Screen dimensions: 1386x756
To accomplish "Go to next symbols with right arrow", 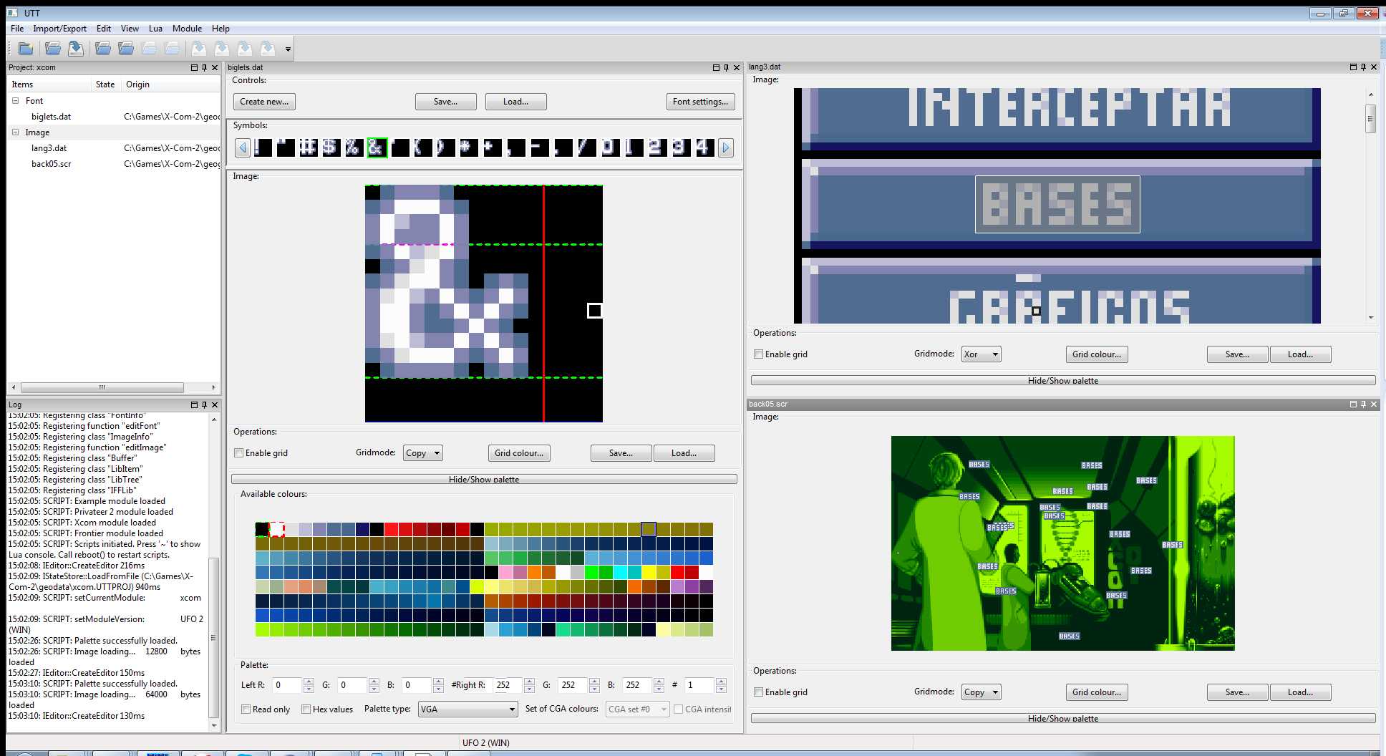I will [x=726, y=147].
